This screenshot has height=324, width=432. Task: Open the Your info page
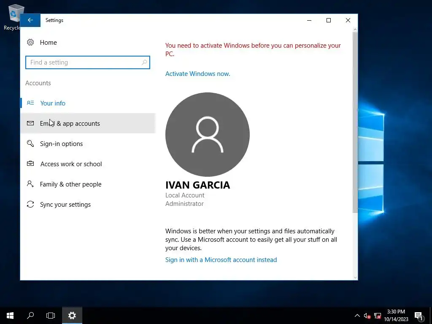[x=88, y=103]
